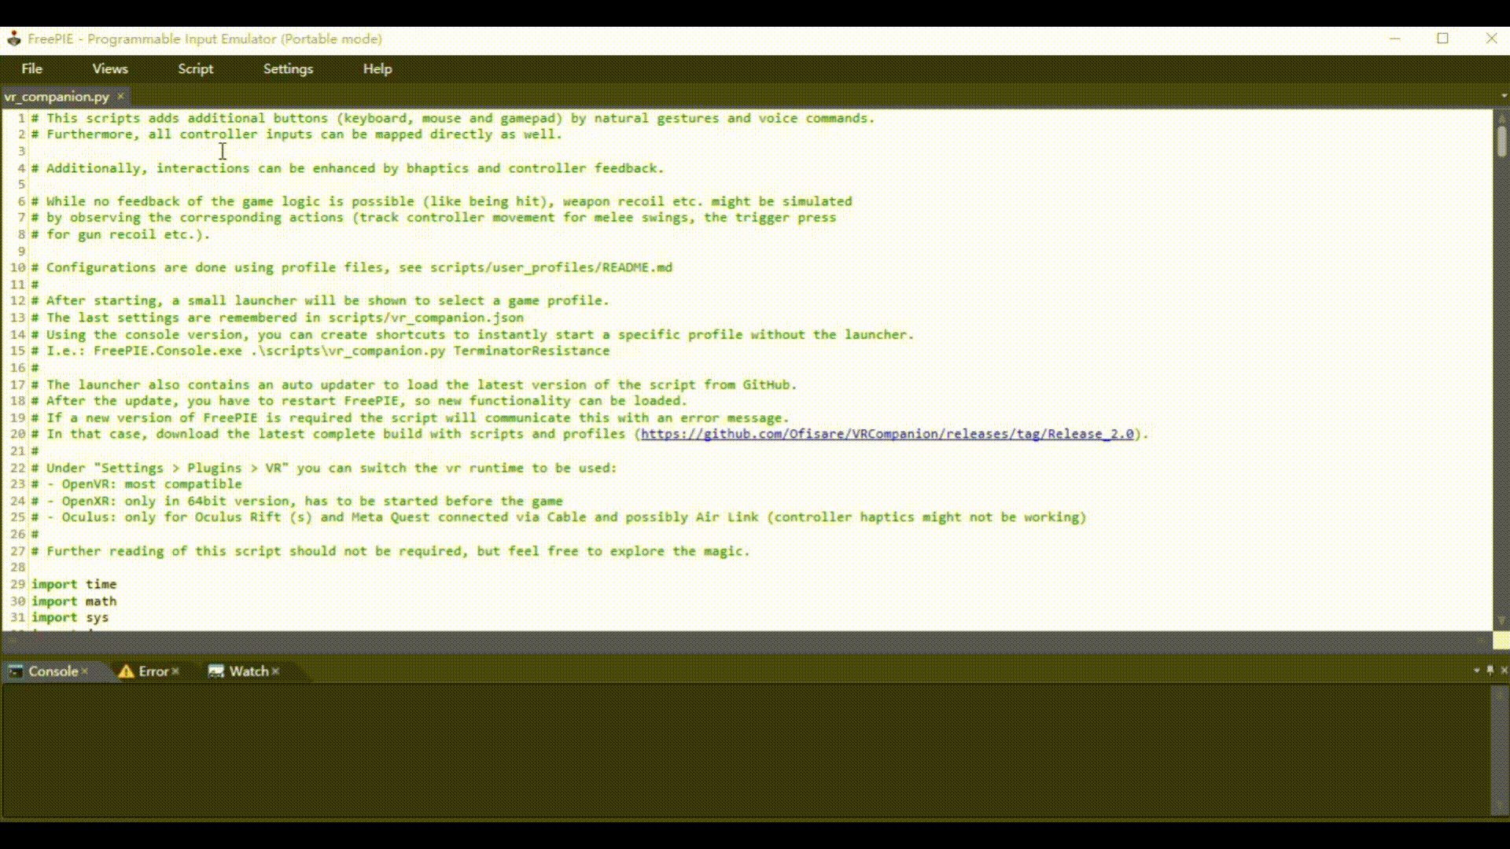1510x849 pixels.
Task: Open the tab list dropdown at the tab bar's right
Action: point(1504,96)
